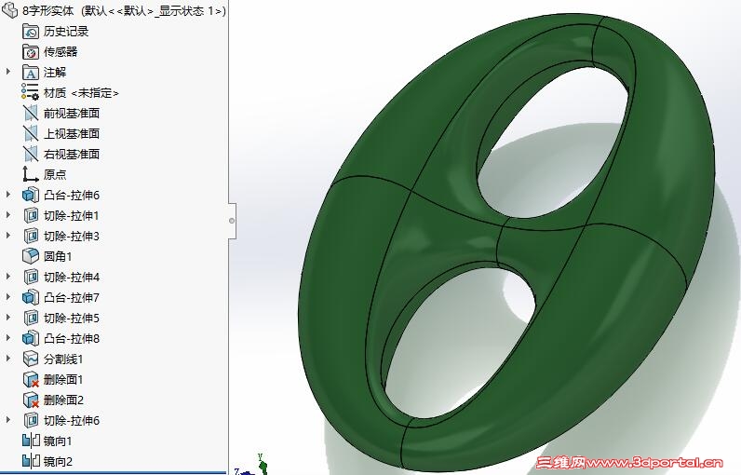Select the 右视基准面 label

(x=72, y=154)
